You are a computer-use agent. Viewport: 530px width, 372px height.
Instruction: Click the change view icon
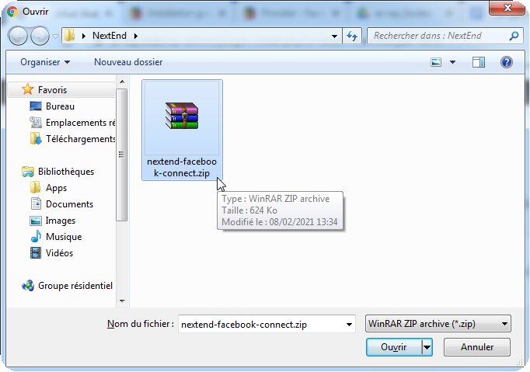tap(437, 61)
